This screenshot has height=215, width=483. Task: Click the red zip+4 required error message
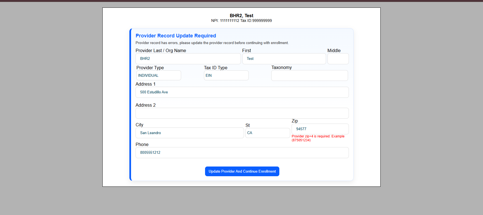pyautogui.click(x=318, y=138)
